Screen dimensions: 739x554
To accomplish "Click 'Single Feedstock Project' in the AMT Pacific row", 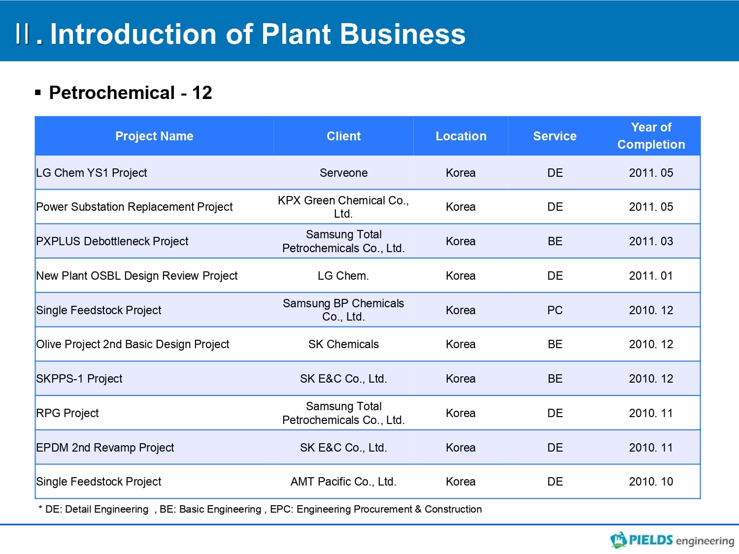I will 99,482.
